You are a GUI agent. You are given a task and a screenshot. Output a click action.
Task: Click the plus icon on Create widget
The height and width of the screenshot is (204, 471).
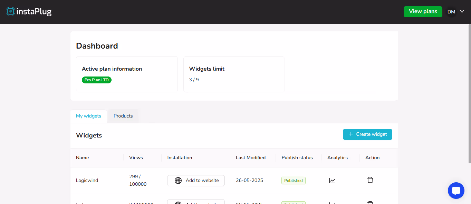pyautogui.click(x=350, y=134)
